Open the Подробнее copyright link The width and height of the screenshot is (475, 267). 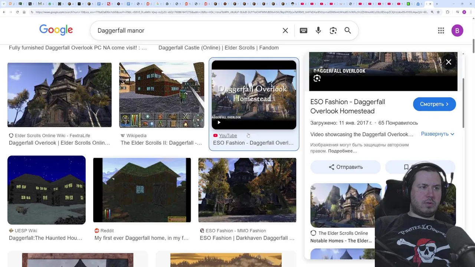point(343,151)
